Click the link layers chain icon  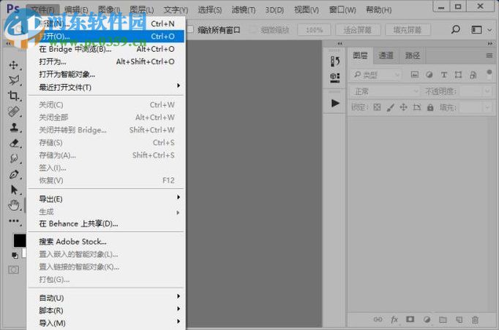(378, 320)
